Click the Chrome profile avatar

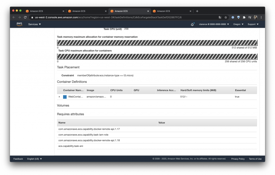(256, 17)
